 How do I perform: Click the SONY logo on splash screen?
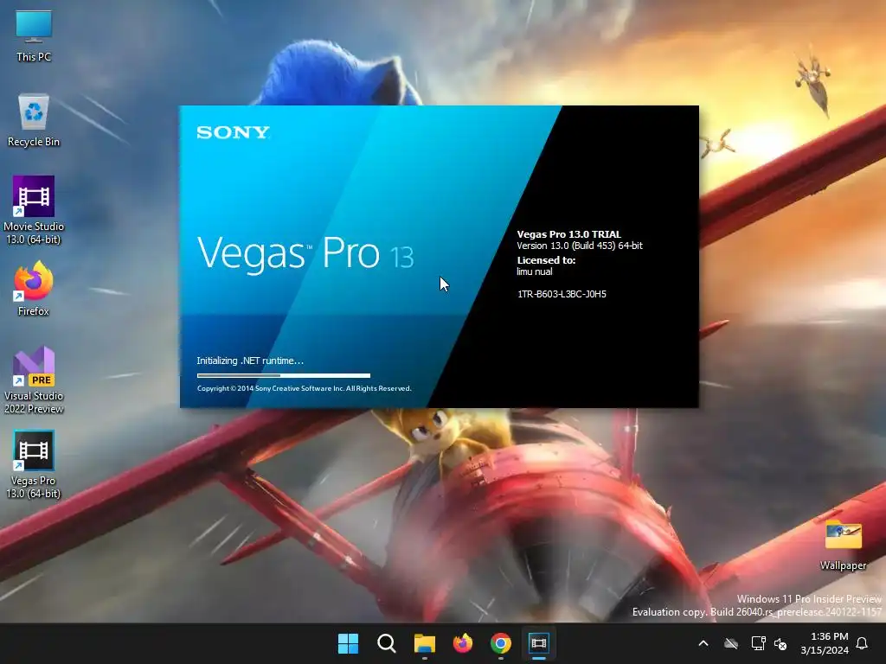234,132
